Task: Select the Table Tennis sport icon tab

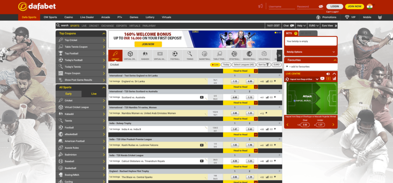Action: (220, 55)
